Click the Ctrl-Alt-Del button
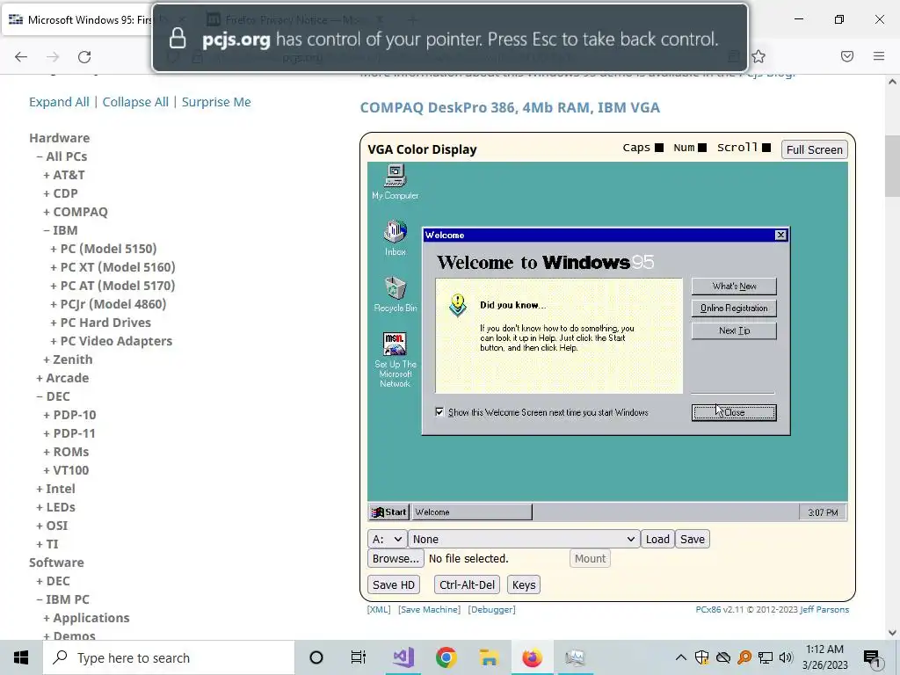Viewport: 900px width, 675px height. pos(467,584)
